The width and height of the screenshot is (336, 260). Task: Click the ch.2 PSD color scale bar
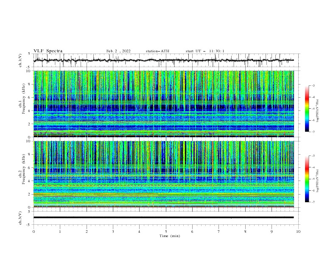pyautogui.click(x=307, y=179)
